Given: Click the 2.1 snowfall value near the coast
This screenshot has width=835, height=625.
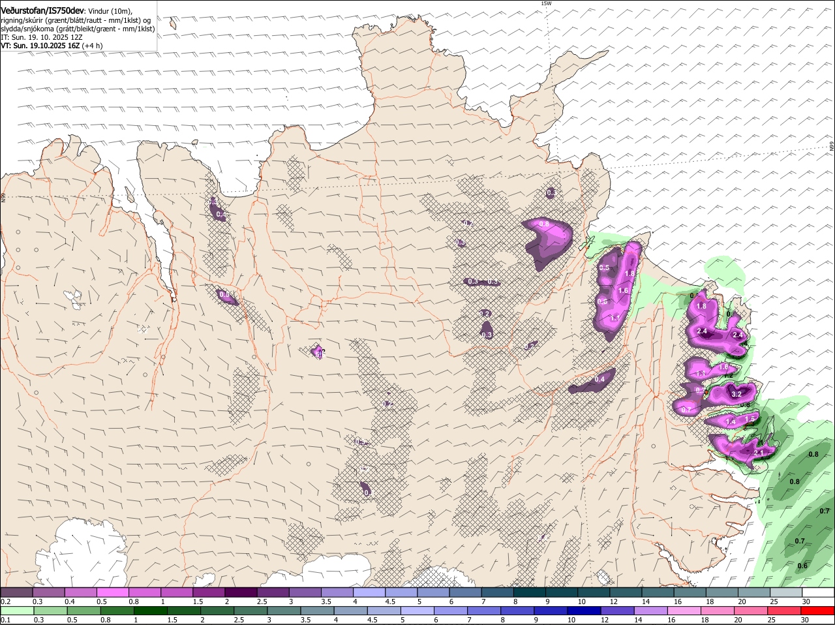Looking at the screenshot, I should [x=758, y=453].
